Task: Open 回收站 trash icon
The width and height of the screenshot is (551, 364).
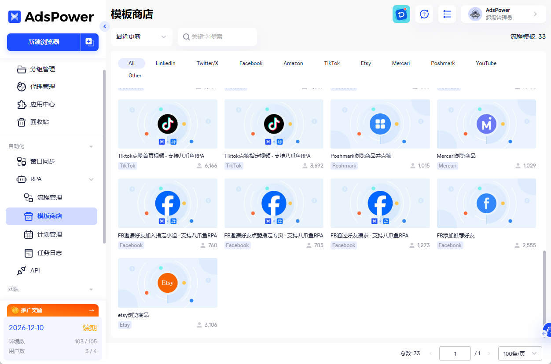Action: [22, 122]
